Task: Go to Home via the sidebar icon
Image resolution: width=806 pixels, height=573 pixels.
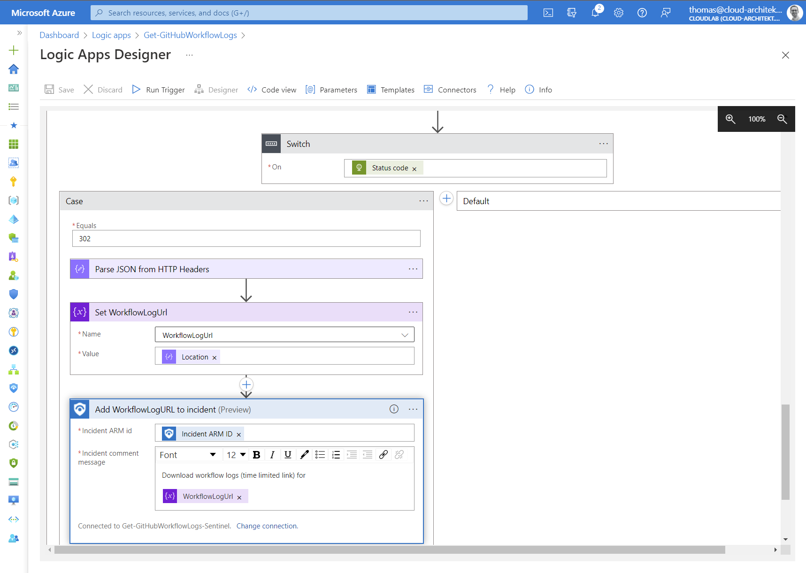Action: [x=14, y=69]
